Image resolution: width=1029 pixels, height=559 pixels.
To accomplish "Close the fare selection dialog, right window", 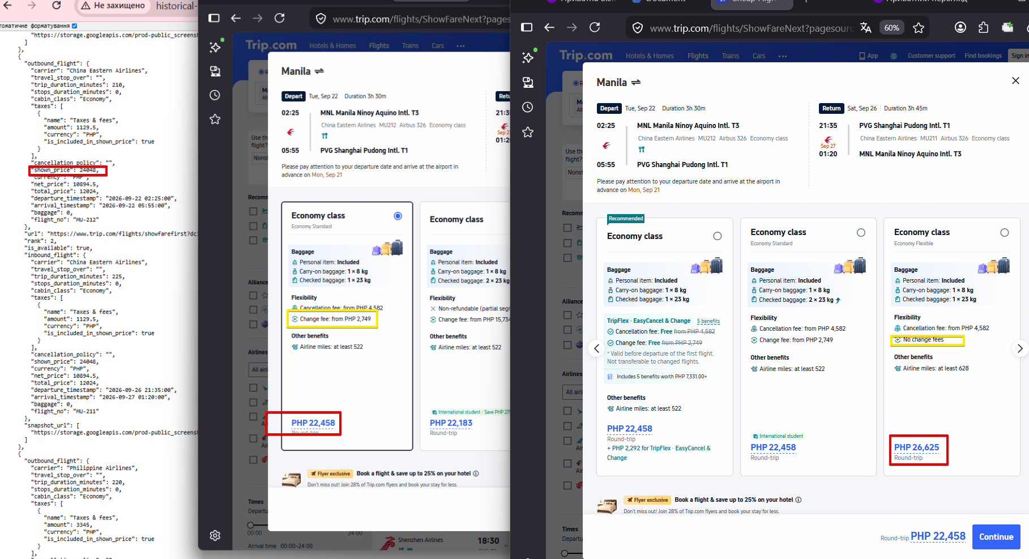I will (x=1015, y=80).
